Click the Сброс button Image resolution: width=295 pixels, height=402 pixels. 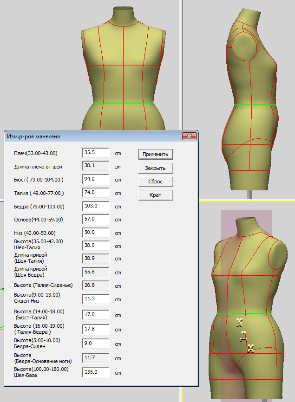pyautogui.click(x=156, y=182)
